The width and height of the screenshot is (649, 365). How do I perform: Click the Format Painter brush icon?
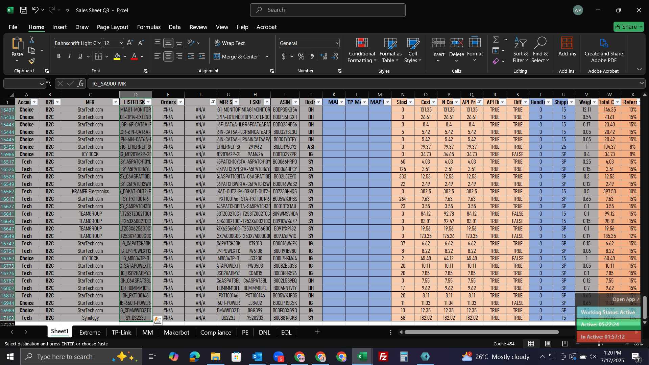[32, 61]
